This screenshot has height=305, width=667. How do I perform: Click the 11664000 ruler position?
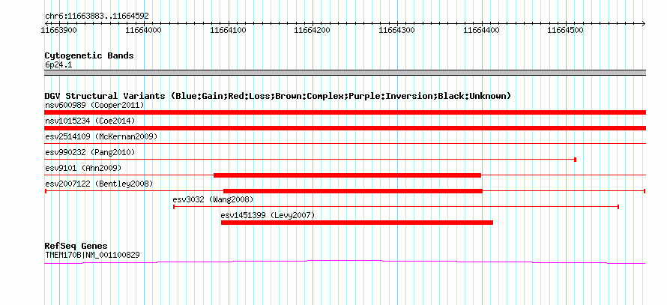(x=144, y=30)
